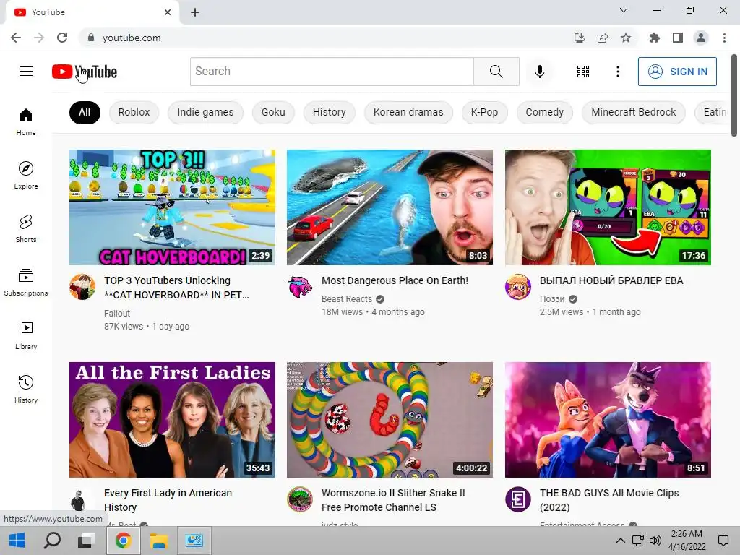Select the Goku filter chip

[273, 112]
